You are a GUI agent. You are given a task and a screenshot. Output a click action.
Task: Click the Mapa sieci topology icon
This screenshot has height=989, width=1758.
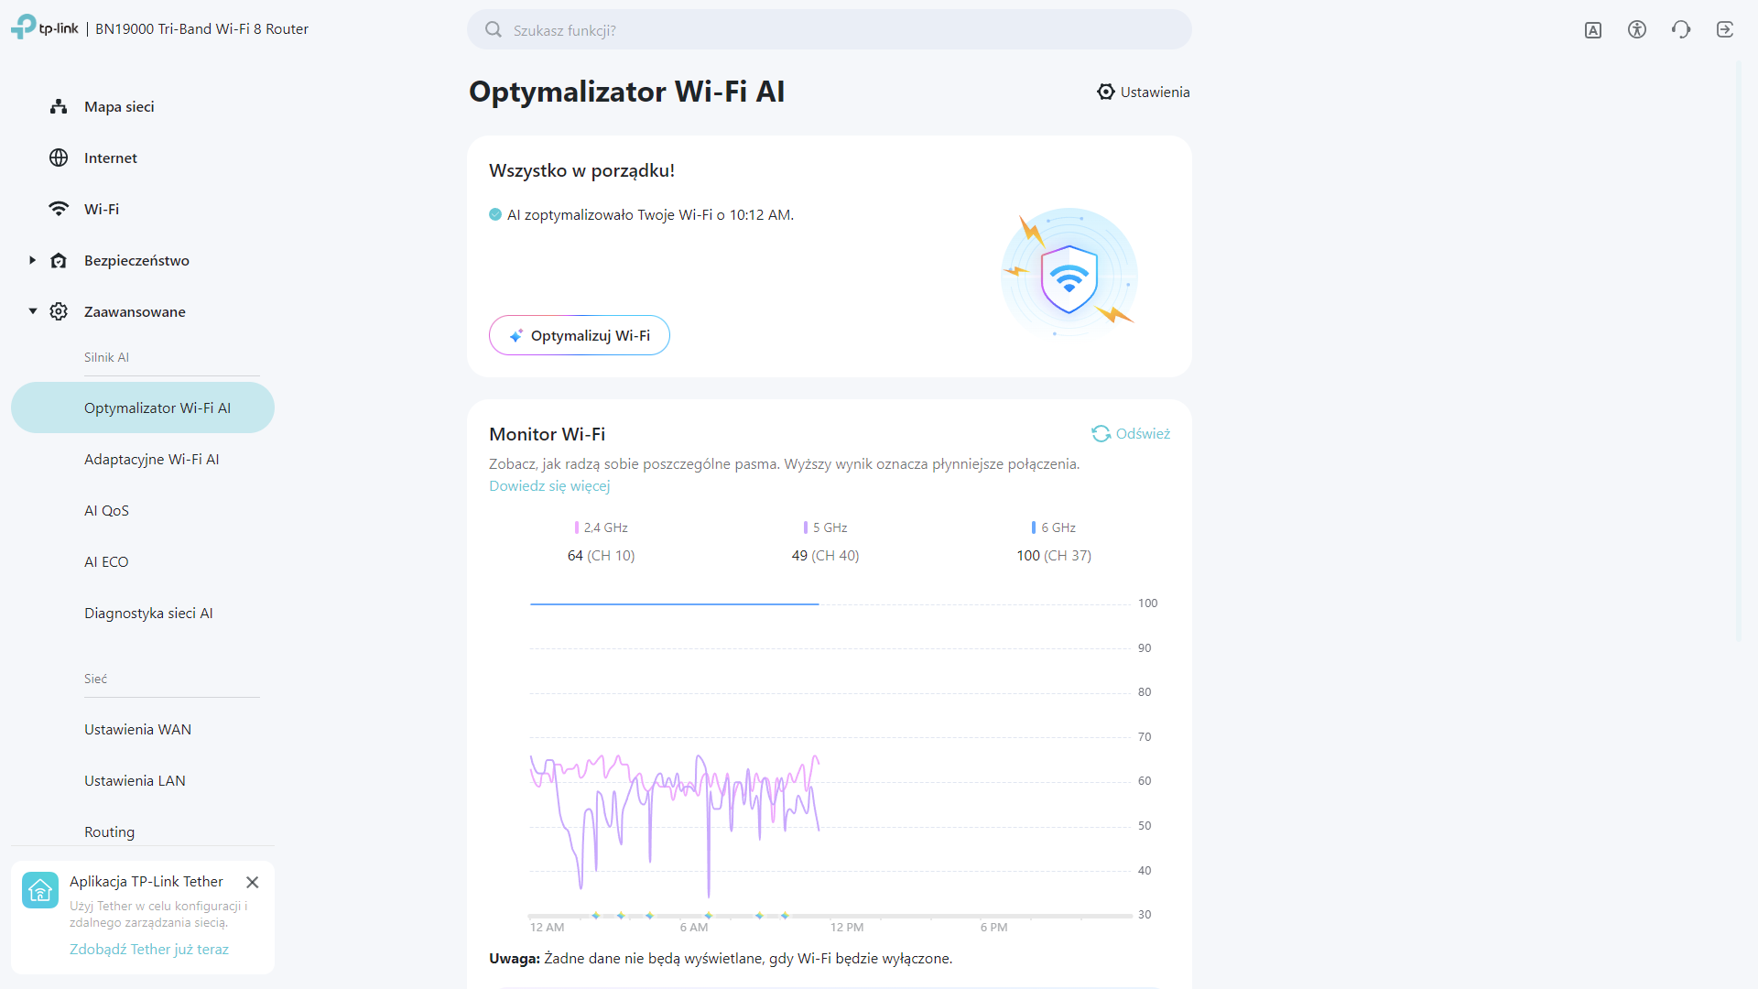pyautogui.click(x=59, y=106)
